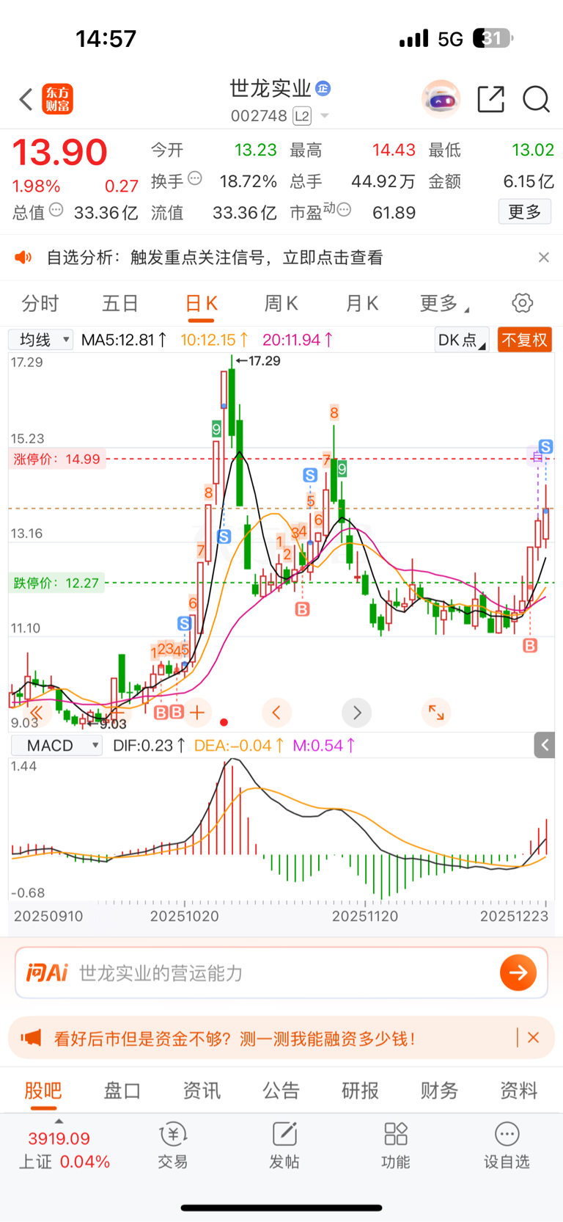Image resolution: width=563 pixels, height=1222 pixels.
Task: Open the 交易 trade icon
Action: point(173,1146)
